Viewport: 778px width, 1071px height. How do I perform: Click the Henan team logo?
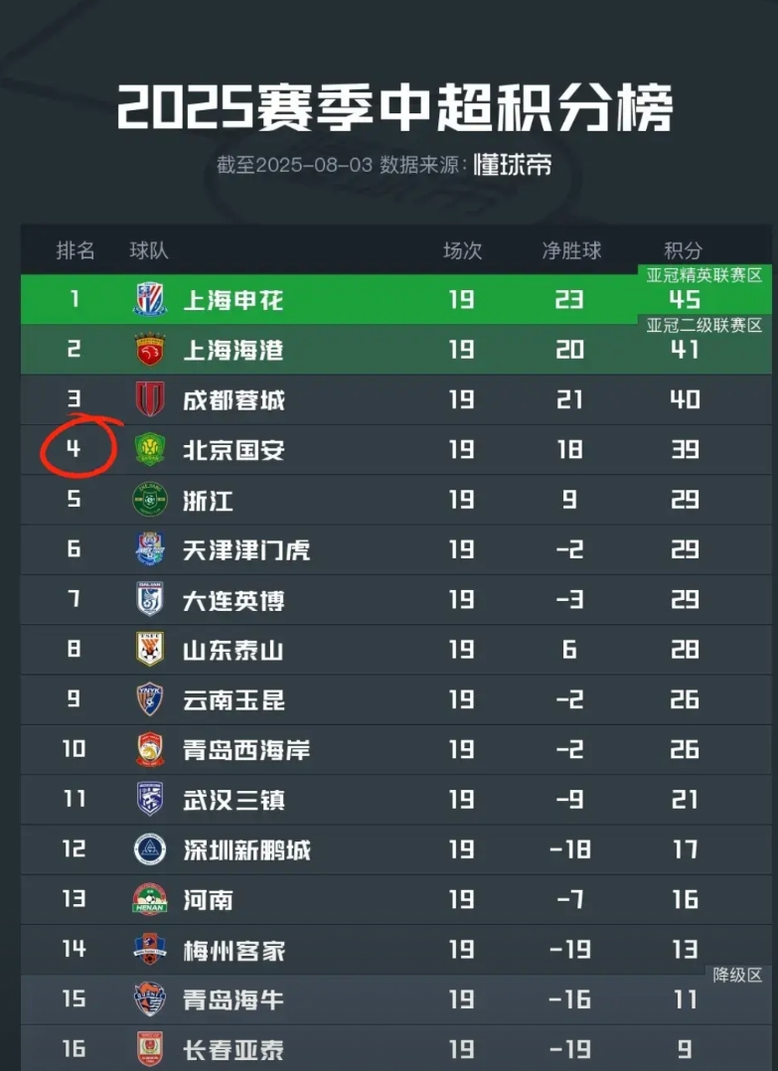click(150, 899)
